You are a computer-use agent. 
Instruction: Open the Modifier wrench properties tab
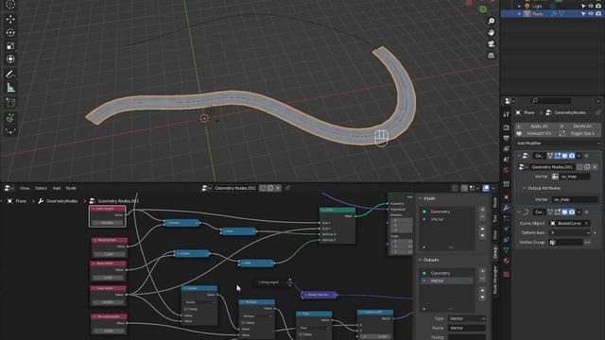(x=507, y=208)
